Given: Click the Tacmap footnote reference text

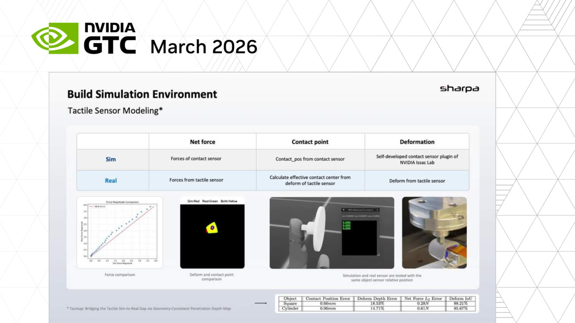Looking at the screenshot, I should pyautogui.click(x=149, y=309).
